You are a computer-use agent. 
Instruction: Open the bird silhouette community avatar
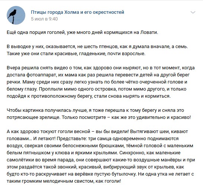point(16,15)
